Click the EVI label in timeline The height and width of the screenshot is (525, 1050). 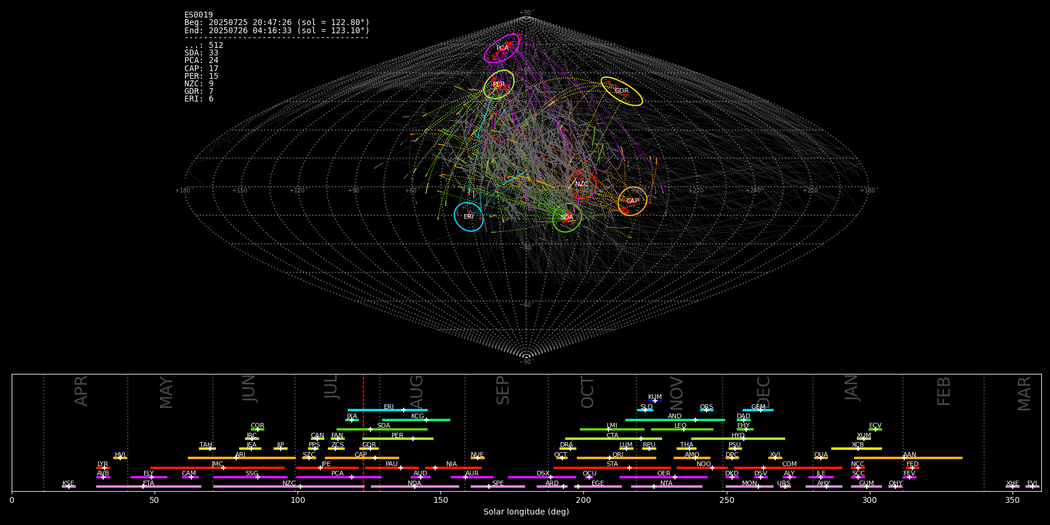[1032, 483]
